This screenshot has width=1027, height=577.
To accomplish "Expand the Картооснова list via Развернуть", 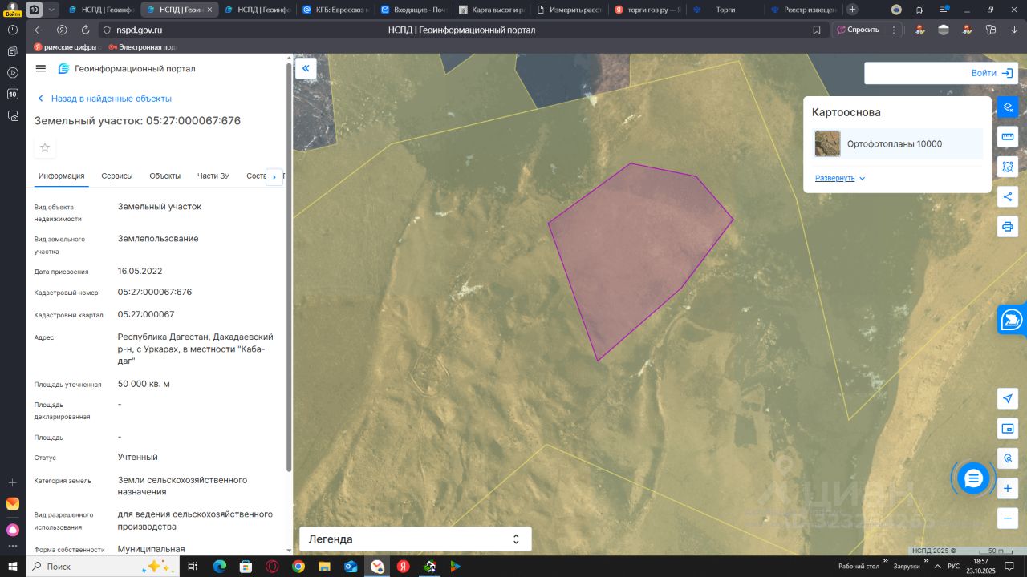I will coord(840,178).
